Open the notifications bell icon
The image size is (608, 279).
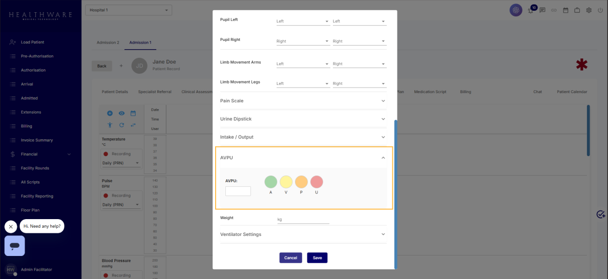[532, 10]
